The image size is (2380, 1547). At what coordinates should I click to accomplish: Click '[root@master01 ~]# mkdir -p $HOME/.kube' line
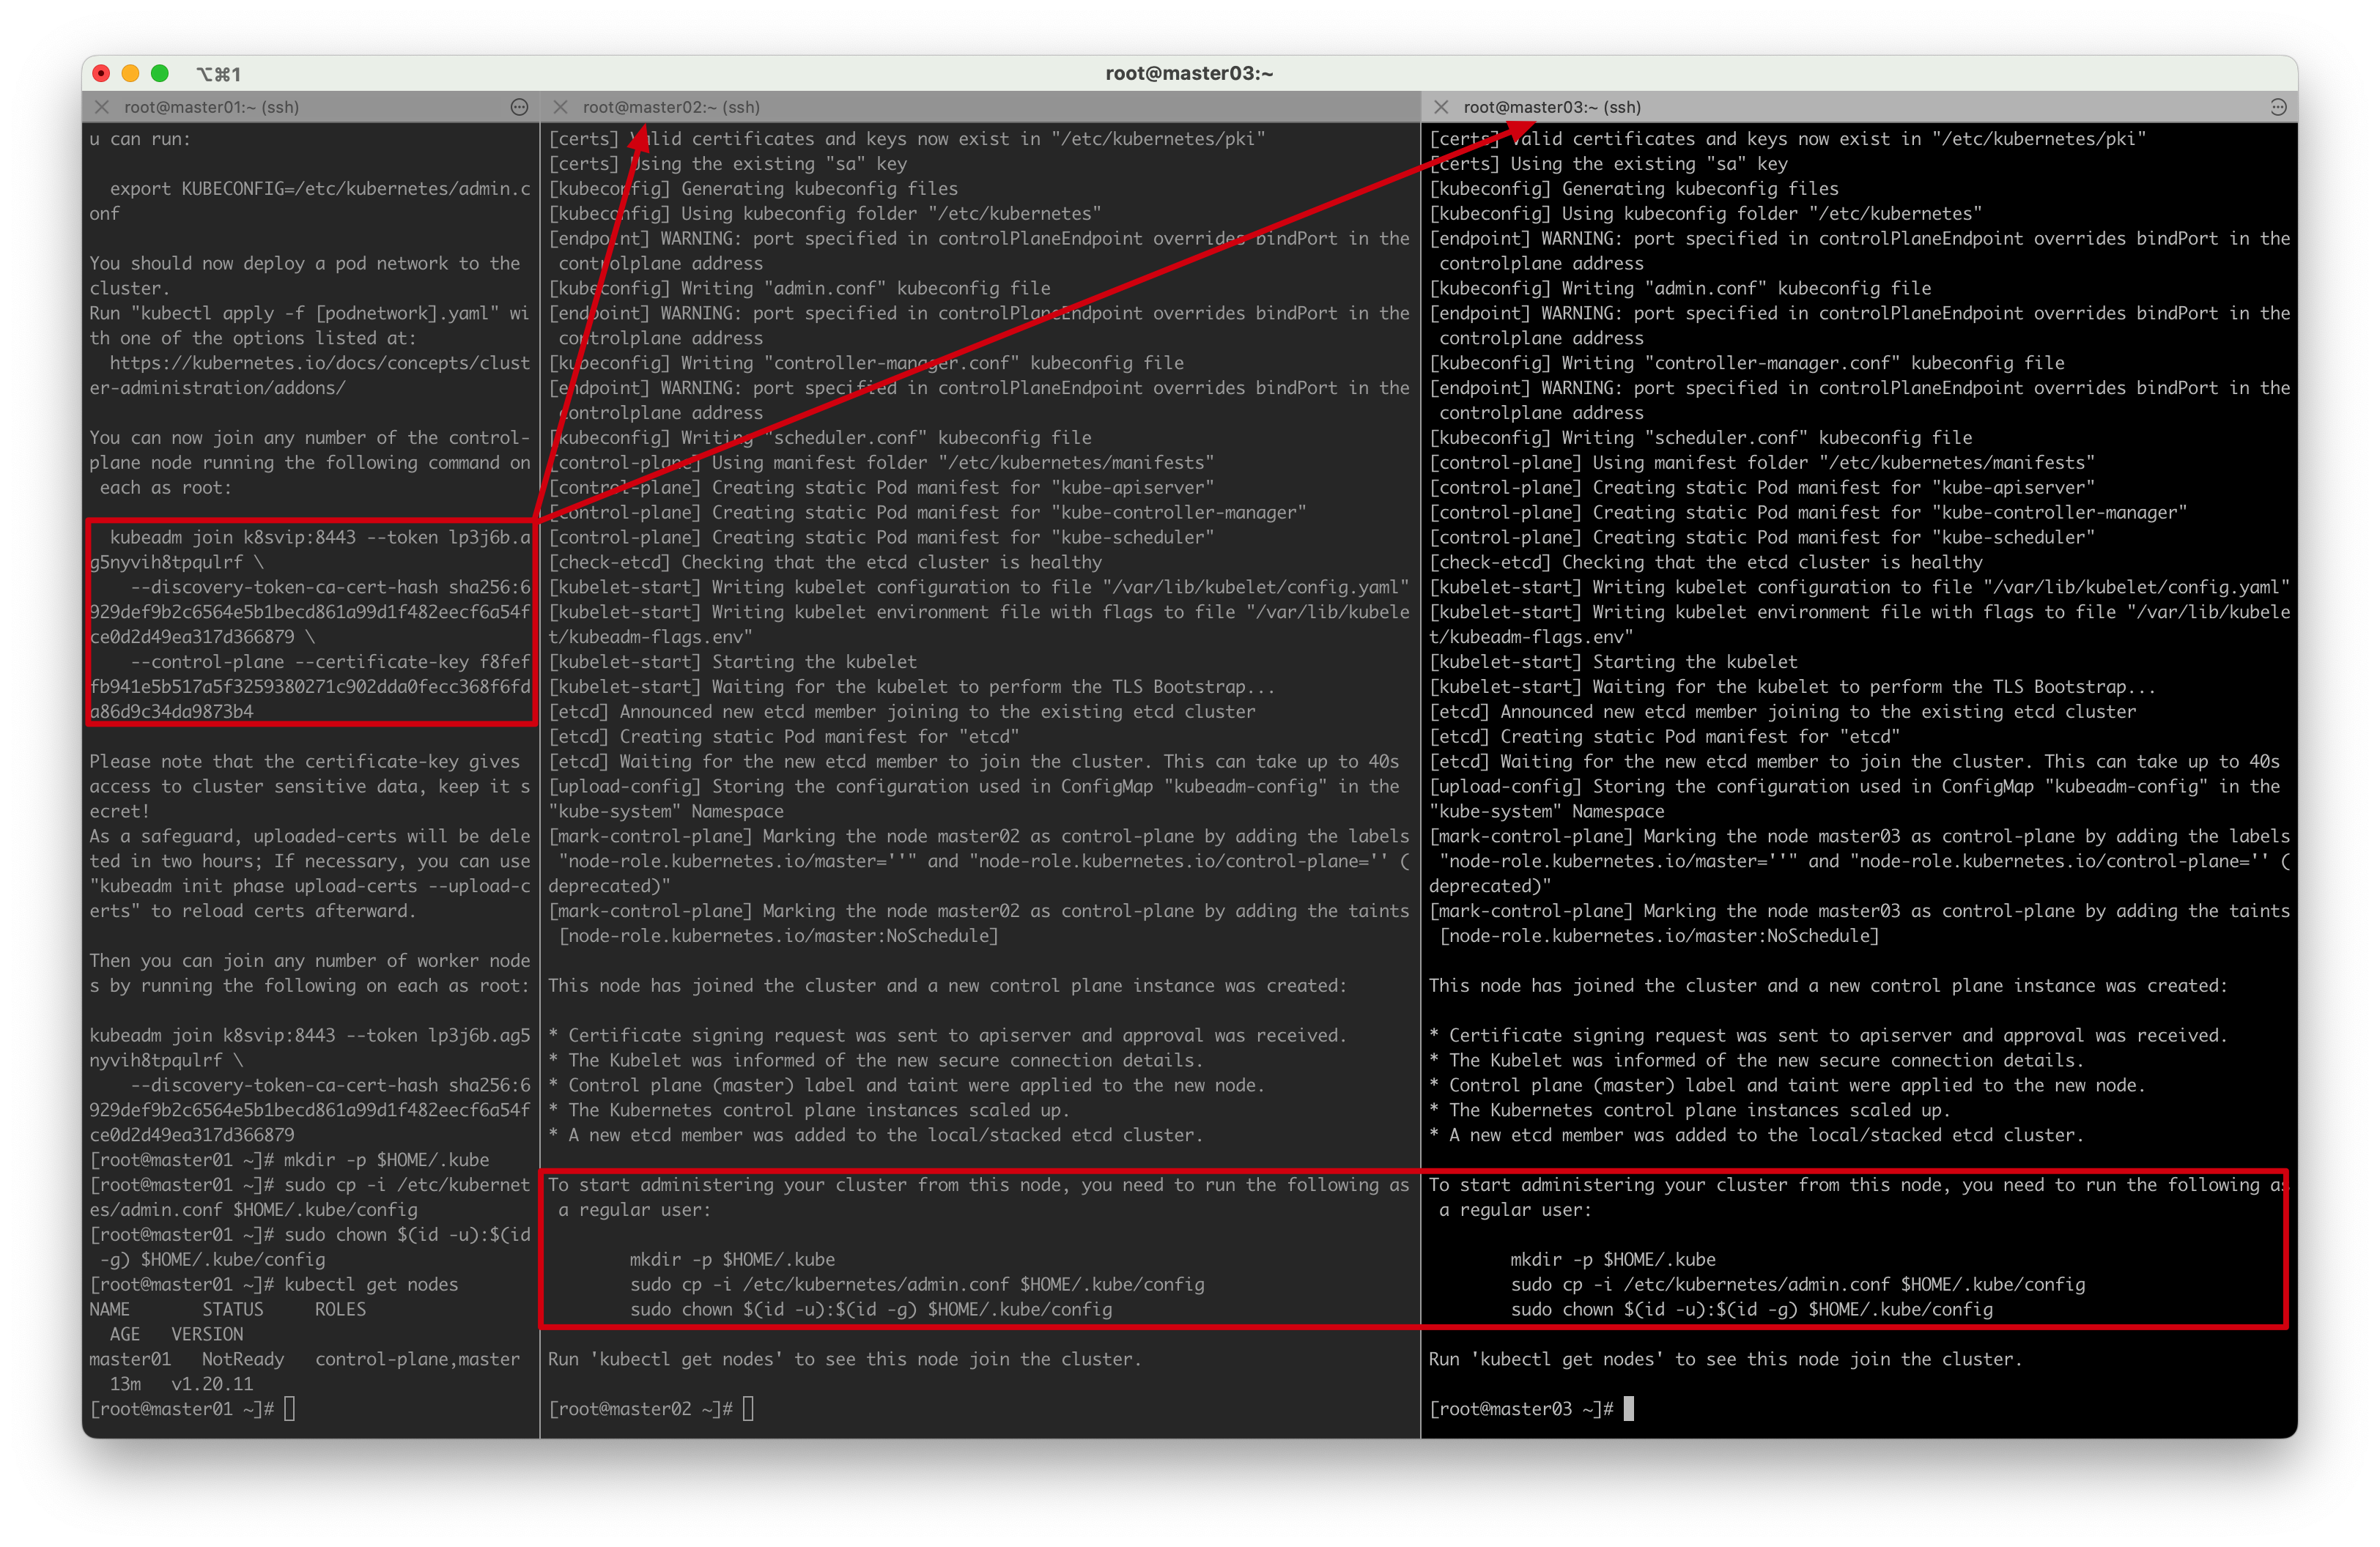click(x=290, y=1160)
